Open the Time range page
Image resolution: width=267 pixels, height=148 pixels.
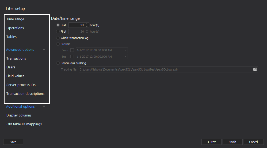coord(15,19)
